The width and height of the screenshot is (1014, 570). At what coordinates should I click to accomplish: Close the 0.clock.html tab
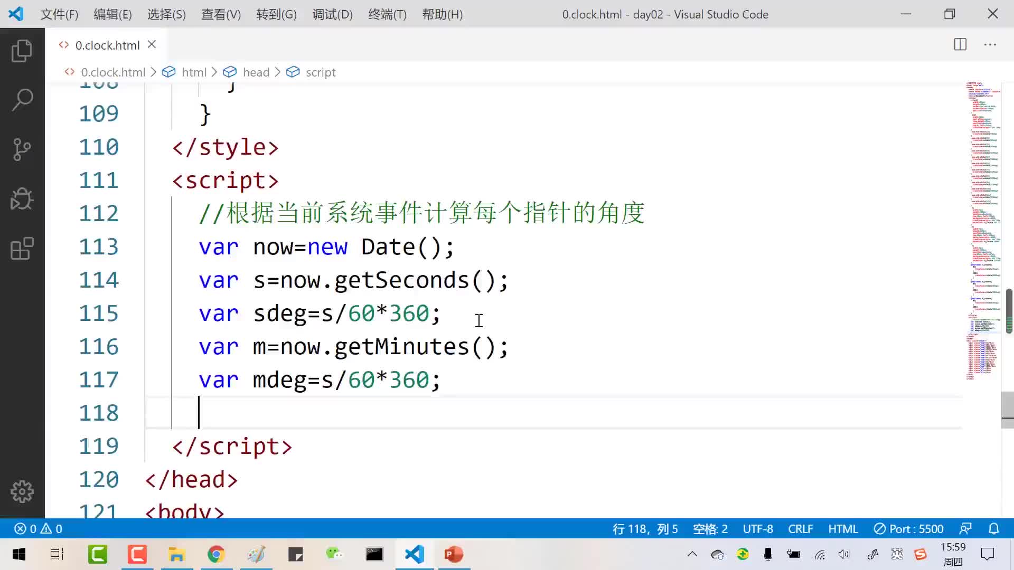pos(152,45)
